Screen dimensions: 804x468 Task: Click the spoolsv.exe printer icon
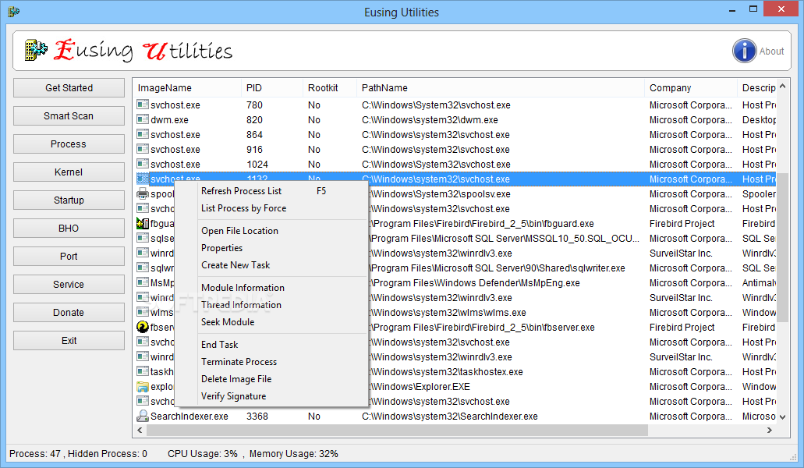[143, 194]
